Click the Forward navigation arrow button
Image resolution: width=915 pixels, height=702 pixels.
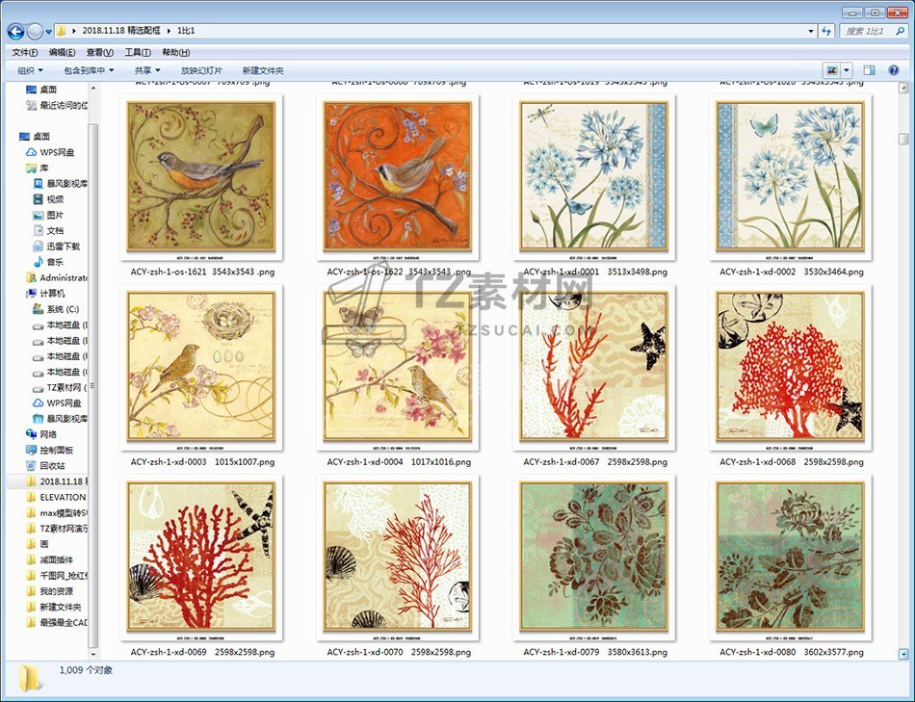tap(36, 31)
